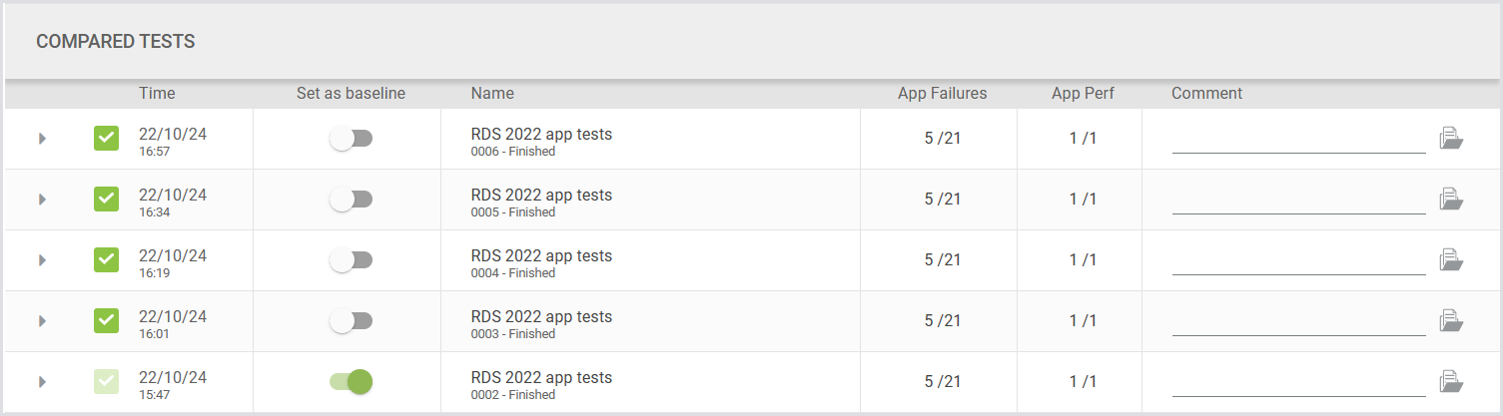Set test 0006 as baseline
The height and width of the screenshot is (416, 1503).
(x=351, y=139)
